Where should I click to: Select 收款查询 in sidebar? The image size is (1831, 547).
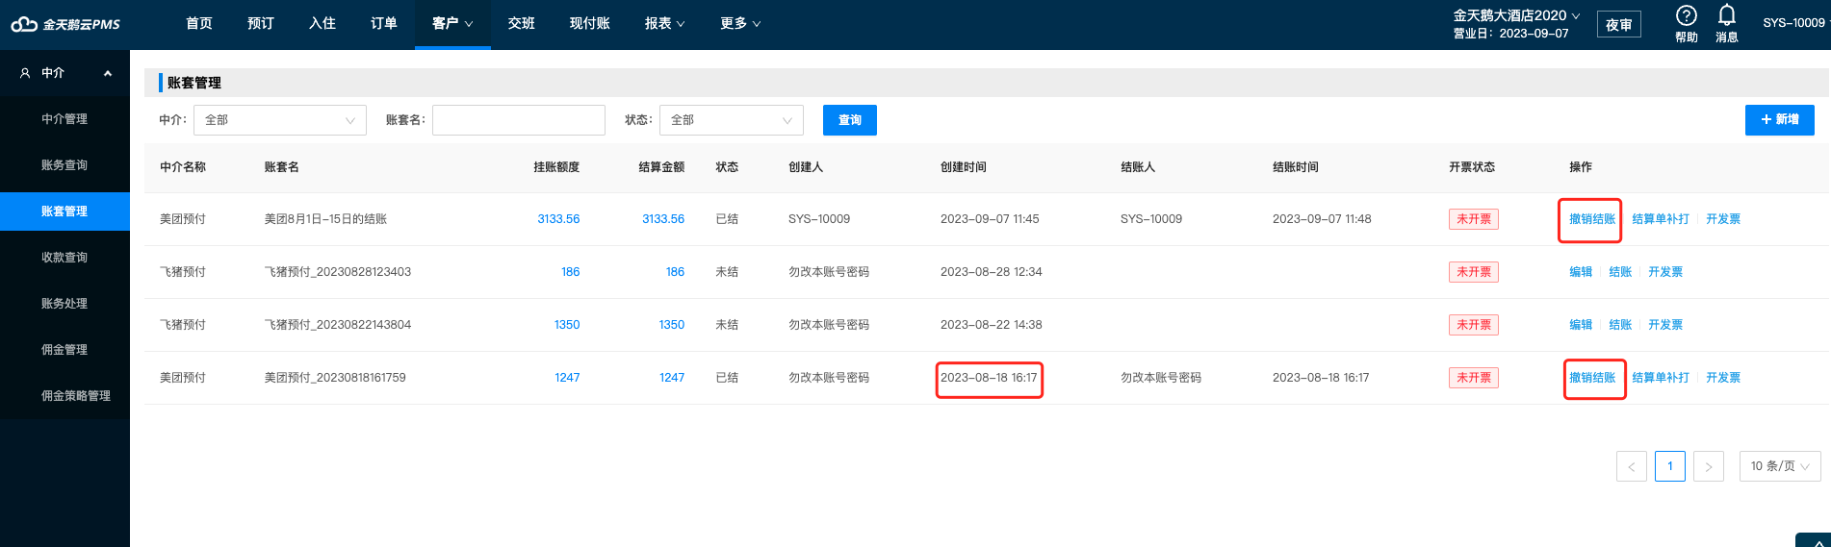[x=64, y=258]
